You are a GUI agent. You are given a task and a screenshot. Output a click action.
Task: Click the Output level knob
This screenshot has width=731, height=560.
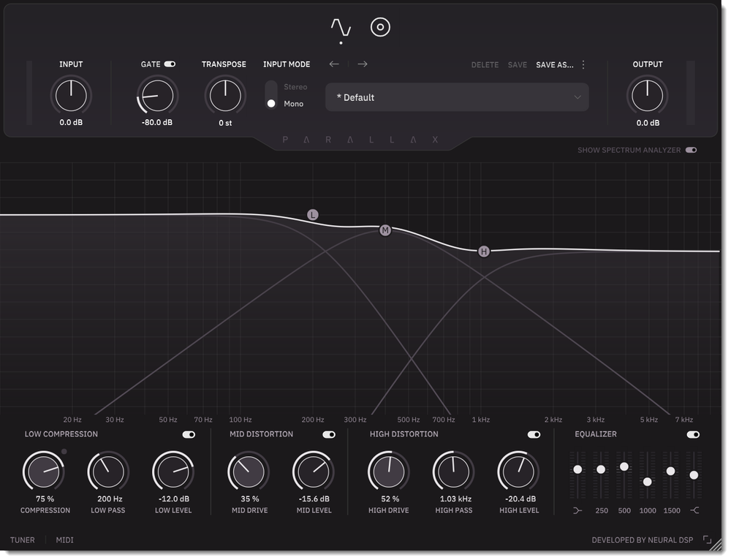647,96
